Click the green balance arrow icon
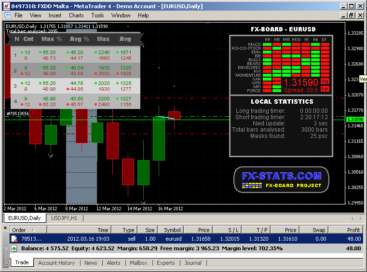367x272 pixels. tap(14, 248)
